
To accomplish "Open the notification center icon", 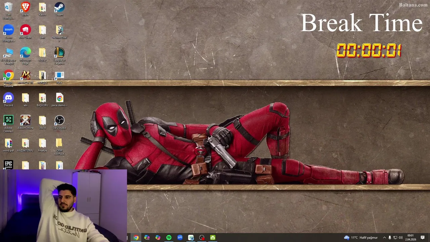I will click(423, 238).
